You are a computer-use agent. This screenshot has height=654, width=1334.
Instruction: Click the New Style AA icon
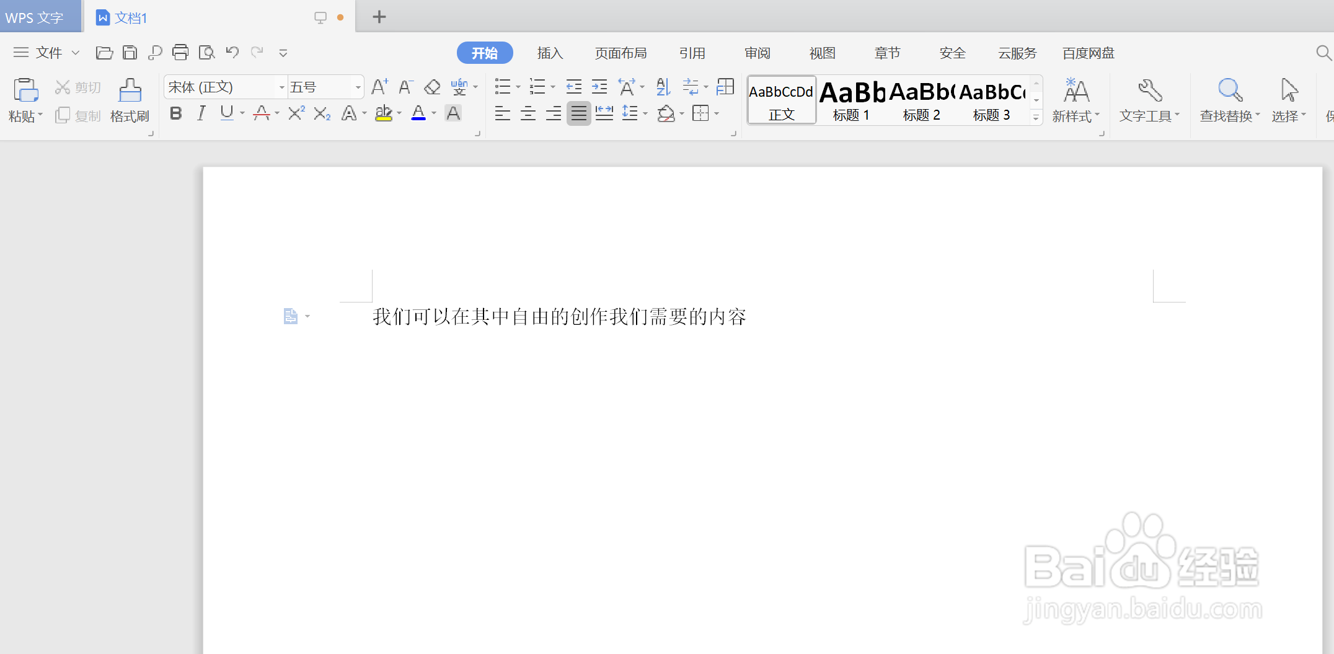point(1076,91)
